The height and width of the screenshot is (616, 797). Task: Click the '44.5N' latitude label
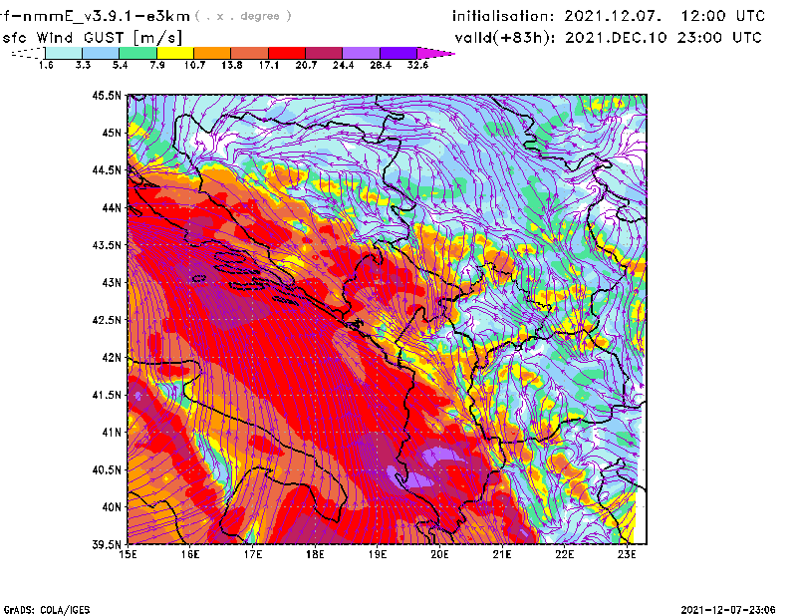(107, 170)
